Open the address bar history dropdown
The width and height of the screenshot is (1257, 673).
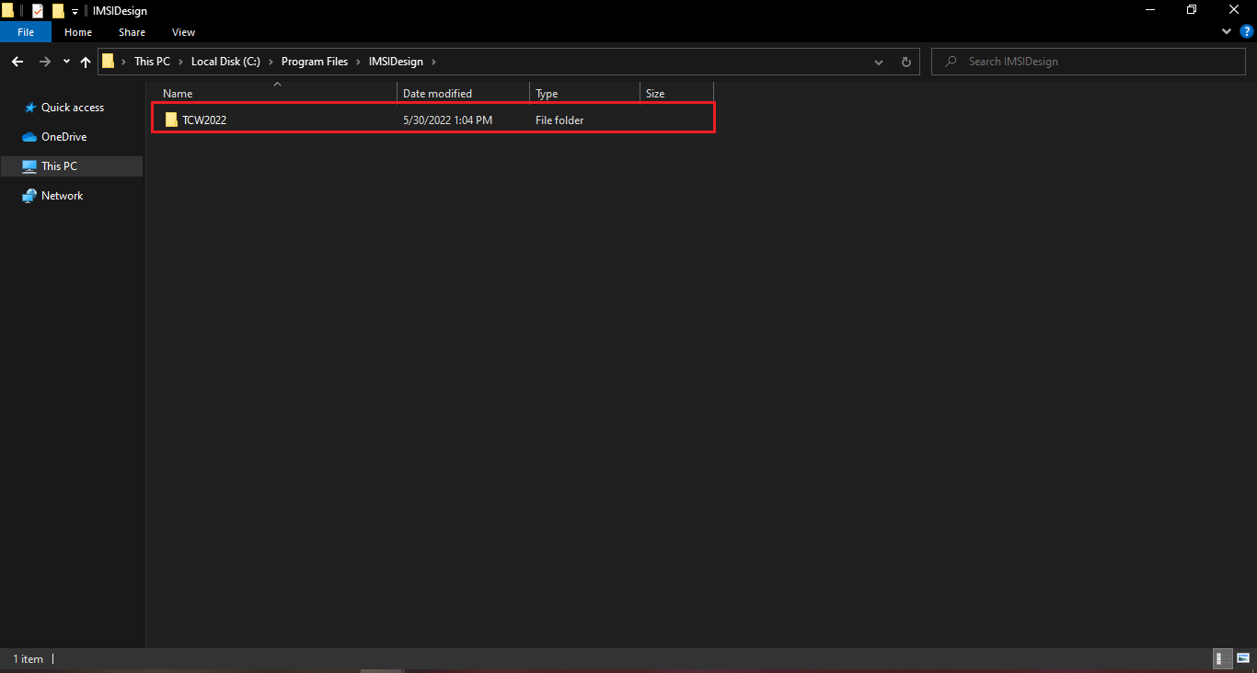[880, 62]
